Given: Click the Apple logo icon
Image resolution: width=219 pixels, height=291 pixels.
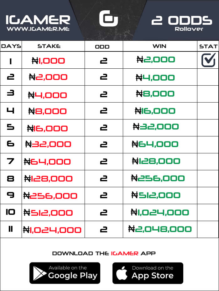Looking at the screenshot, I should (x=122, y=273).
